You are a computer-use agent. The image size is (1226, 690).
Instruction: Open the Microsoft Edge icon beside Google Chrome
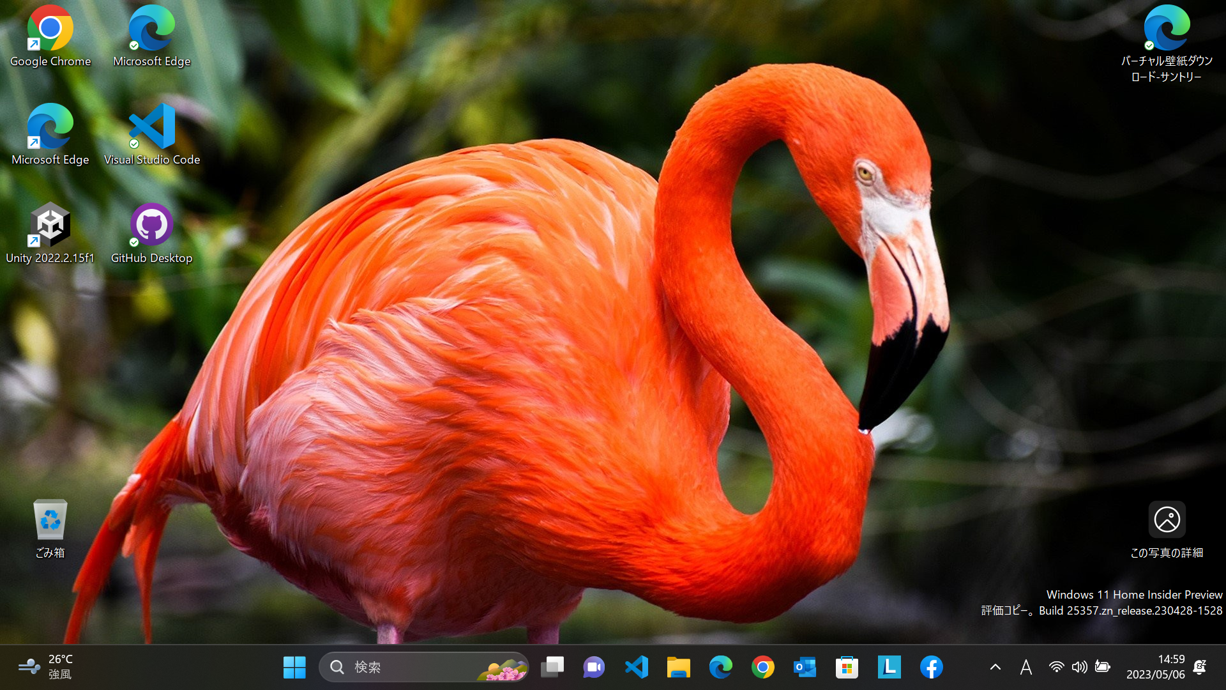tap(152, 36)
